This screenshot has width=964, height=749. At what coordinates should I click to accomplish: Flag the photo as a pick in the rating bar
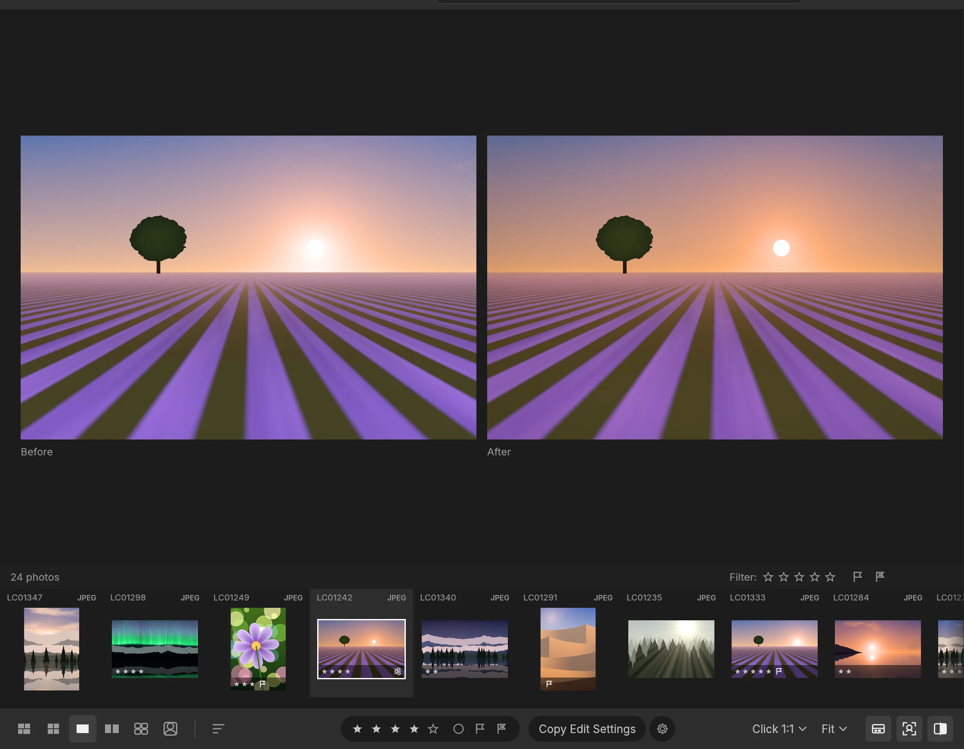point(480,729)
